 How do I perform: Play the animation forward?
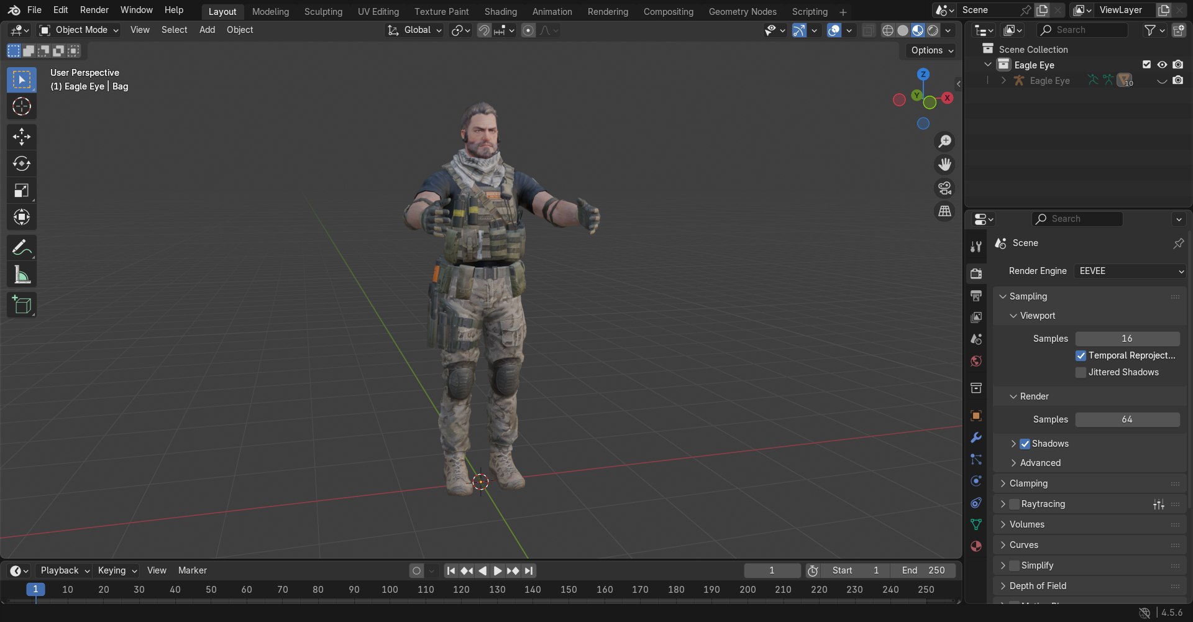click(x=498, y=570)
